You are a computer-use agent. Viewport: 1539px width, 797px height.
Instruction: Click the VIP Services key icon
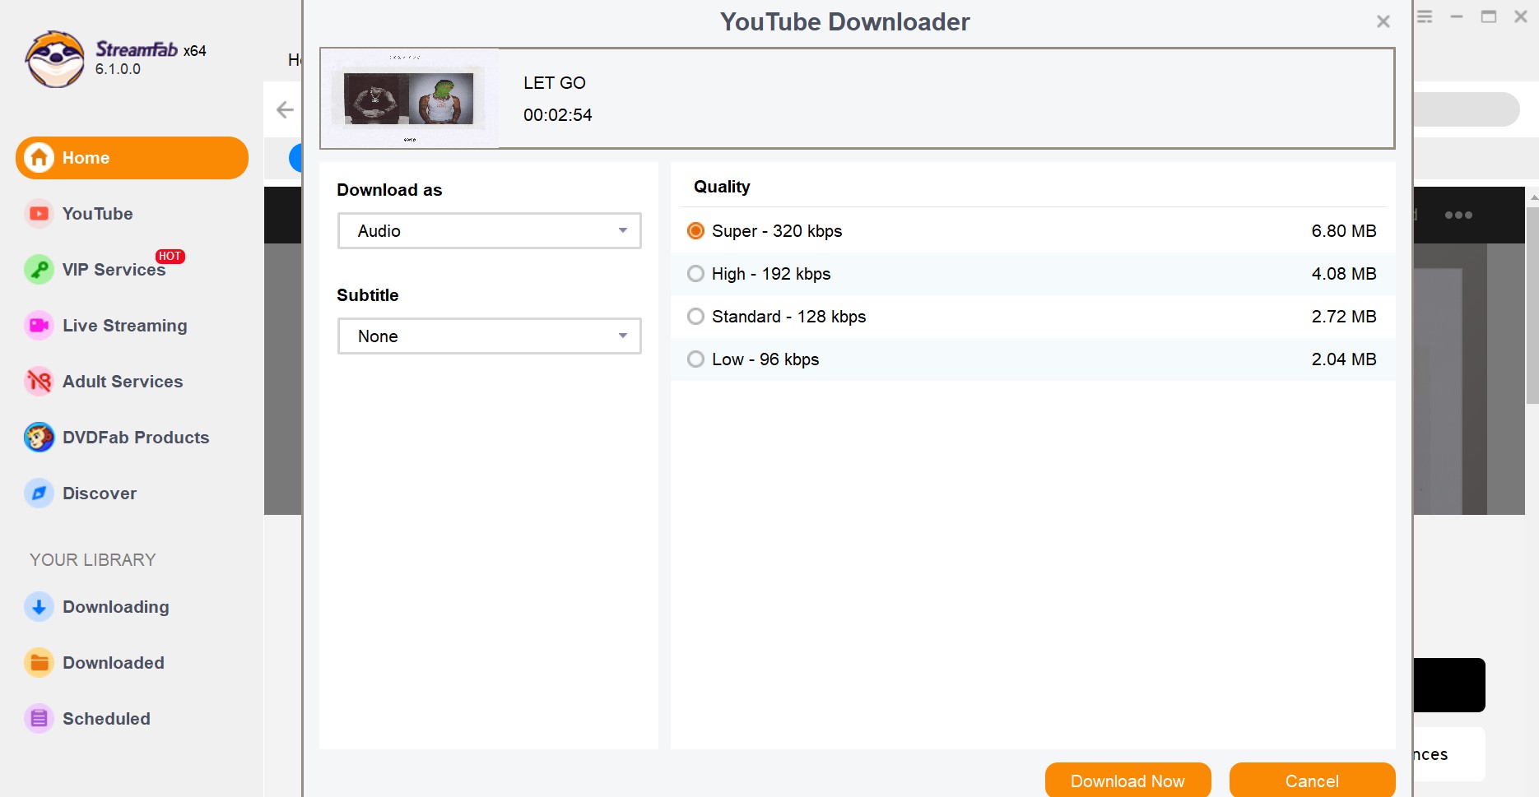[x=39, y=270]
